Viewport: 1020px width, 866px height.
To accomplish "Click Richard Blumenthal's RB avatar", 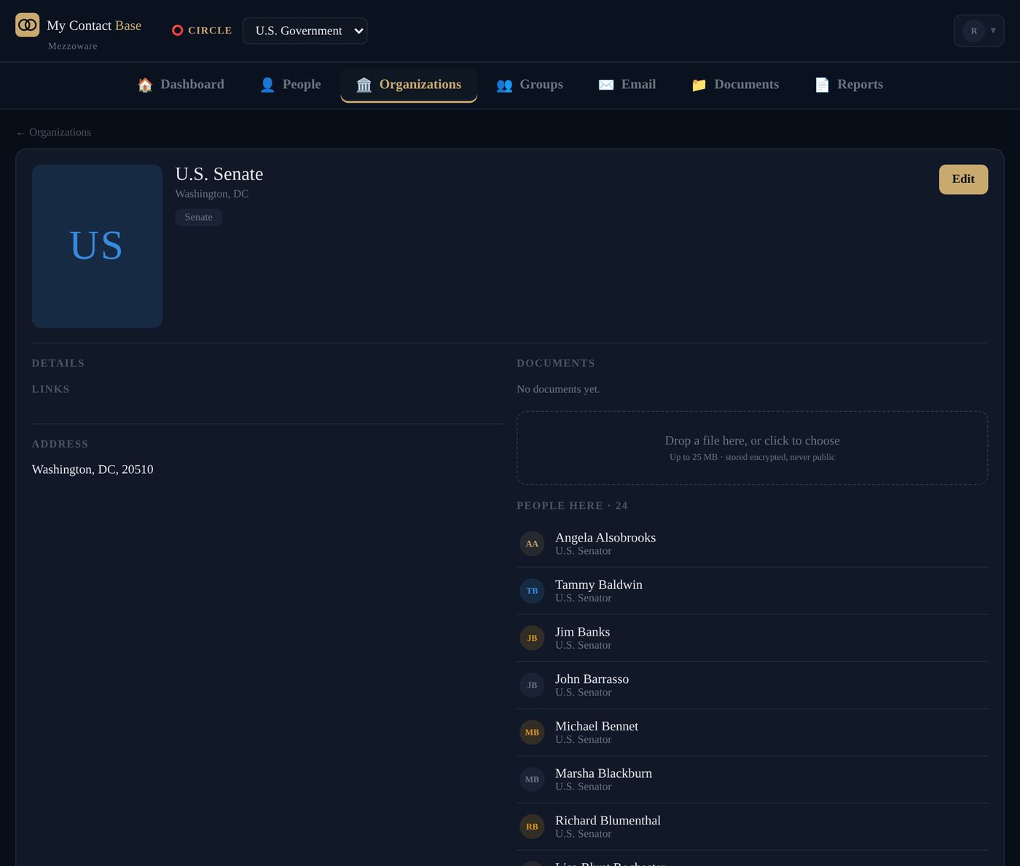I will click(x=532, y=827).
